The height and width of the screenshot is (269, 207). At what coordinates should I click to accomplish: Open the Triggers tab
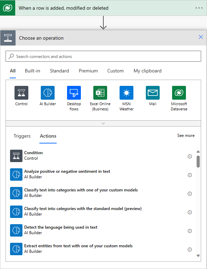(x=22, y=136)
